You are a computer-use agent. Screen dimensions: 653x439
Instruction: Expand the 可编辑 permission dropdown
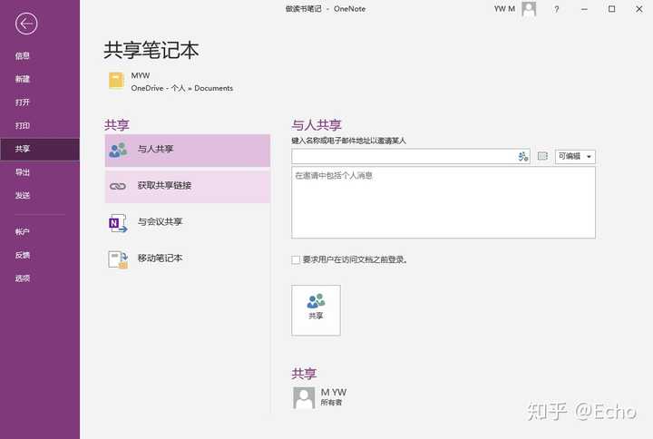(x=575, y=157)
